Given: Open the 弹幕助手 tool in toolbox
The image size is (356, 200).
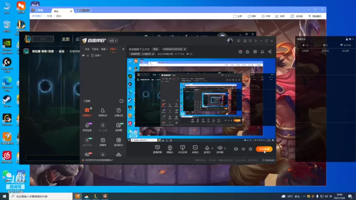Looking at the screenshot, I should [x=87, y=112].
